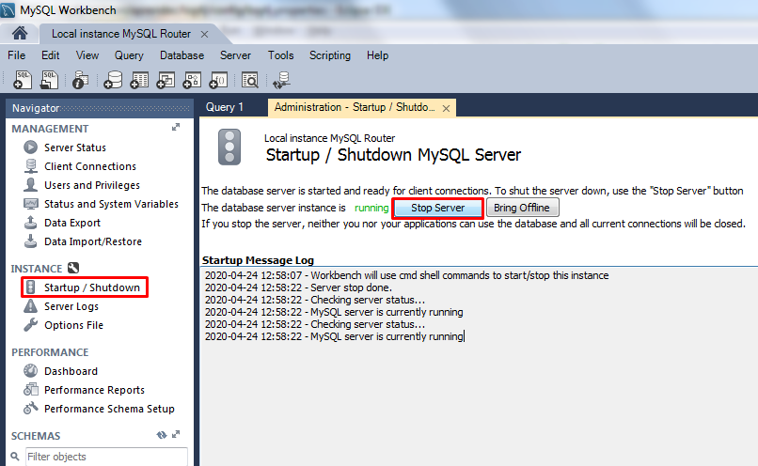Click the Client Connections icon
The image size is (758, 466).
click(x=30, y=166)
